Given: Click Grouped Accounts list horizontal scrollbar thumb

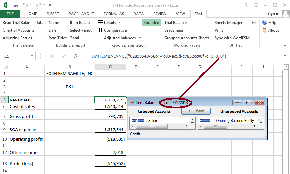Looking at the screenshot, I should pos(152,126).
